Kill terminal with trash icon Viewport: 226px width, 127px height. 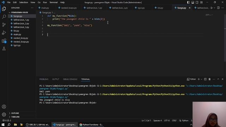coord(209,79)
